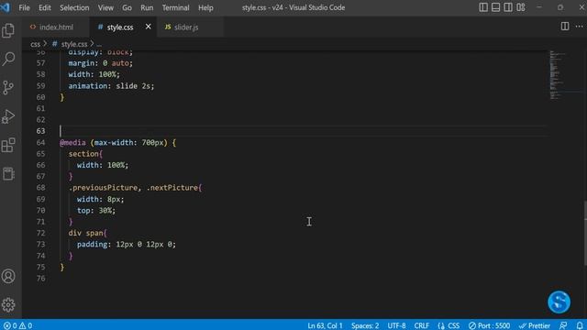Click line number 64 in gutter
The height and width of the screenshot is (330, 587).
pos(40,143)
